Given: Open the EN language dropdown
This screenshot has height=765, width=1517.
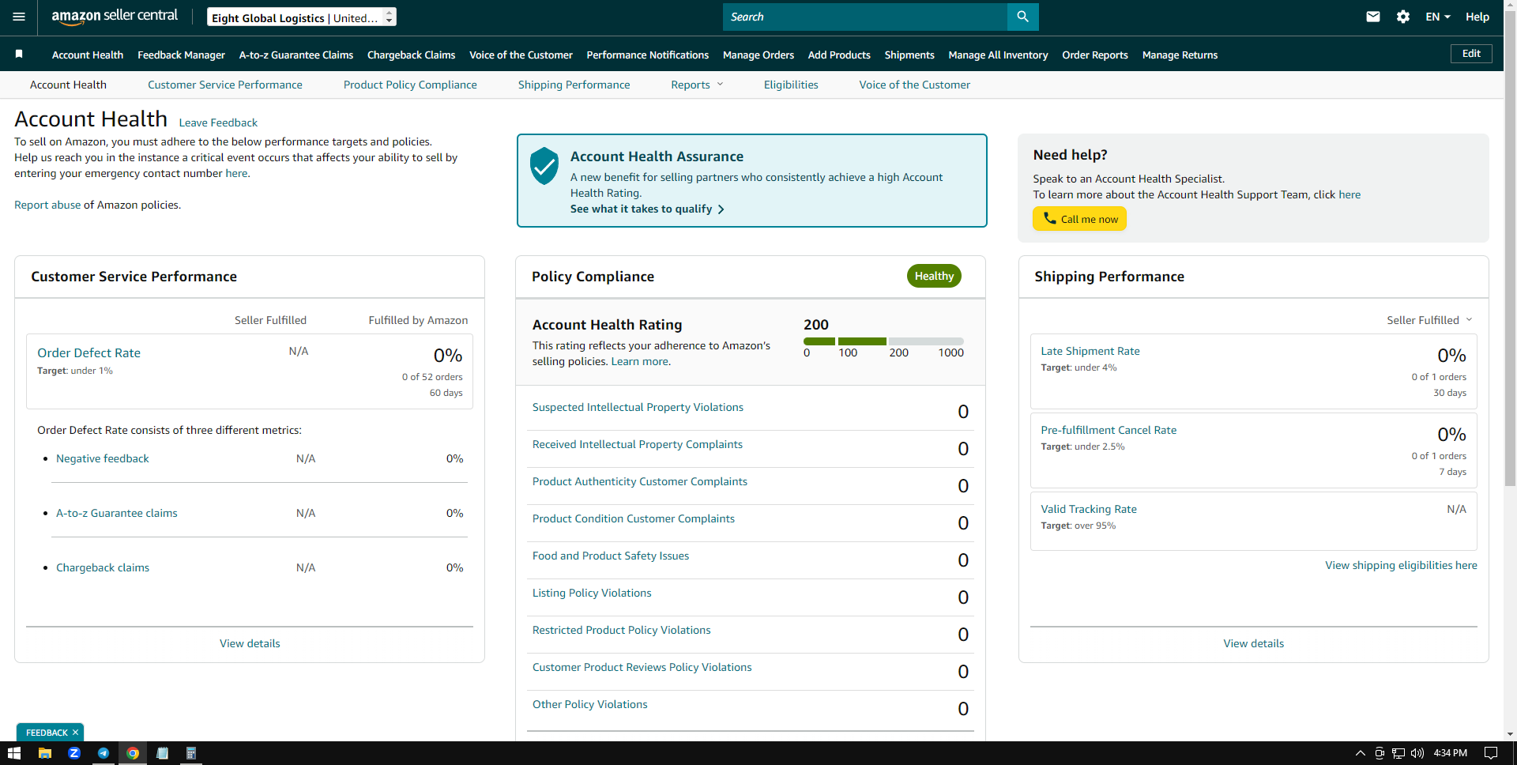Looking at the screenshot, I should pos(1438,17).
